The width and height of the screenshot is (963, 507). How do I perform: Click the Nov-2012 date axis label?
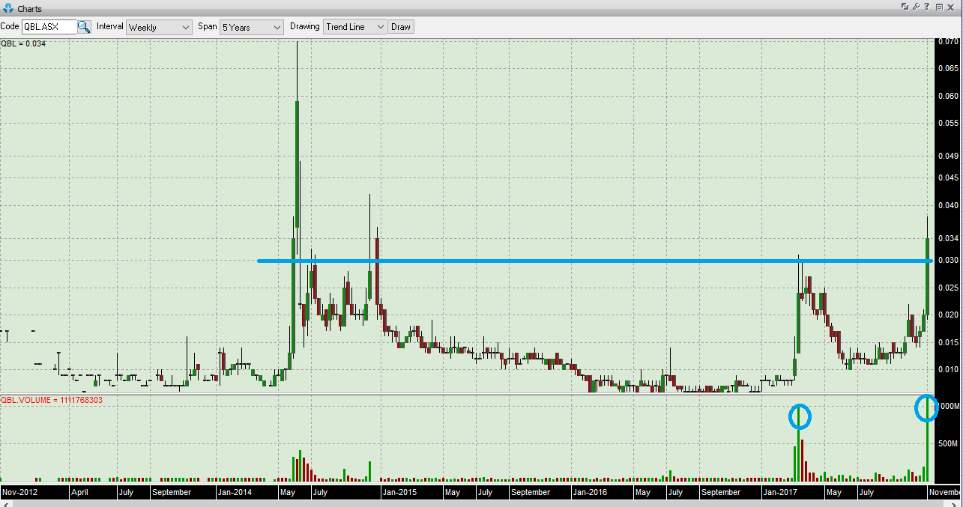tap(20, 492)
